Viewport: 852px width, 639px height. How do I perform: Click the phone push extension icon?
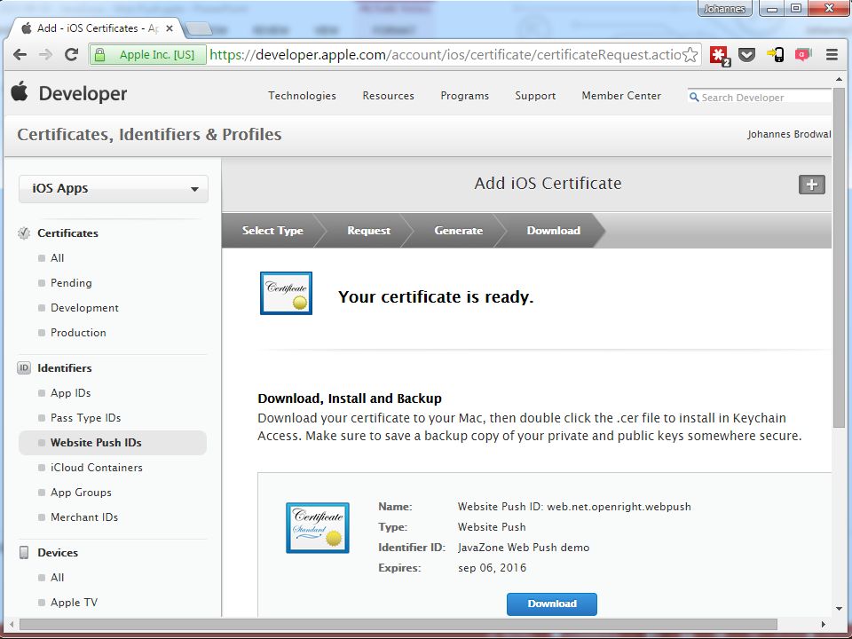pos(776,54)
